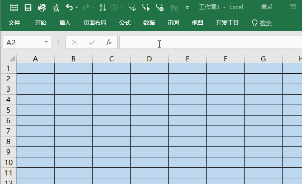Open the Undo history dropdown arrow
Image resolution: width=302 pixels, height=184 pixels.
76,8
